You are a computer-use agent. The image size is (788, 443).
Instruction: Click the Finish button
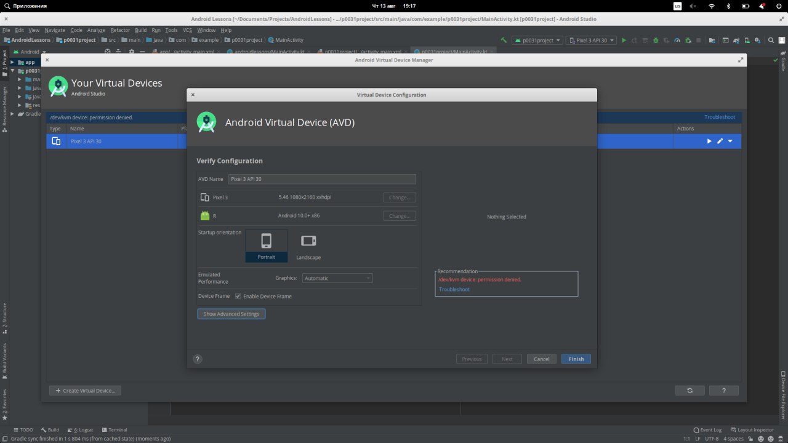tap(576, 359)
